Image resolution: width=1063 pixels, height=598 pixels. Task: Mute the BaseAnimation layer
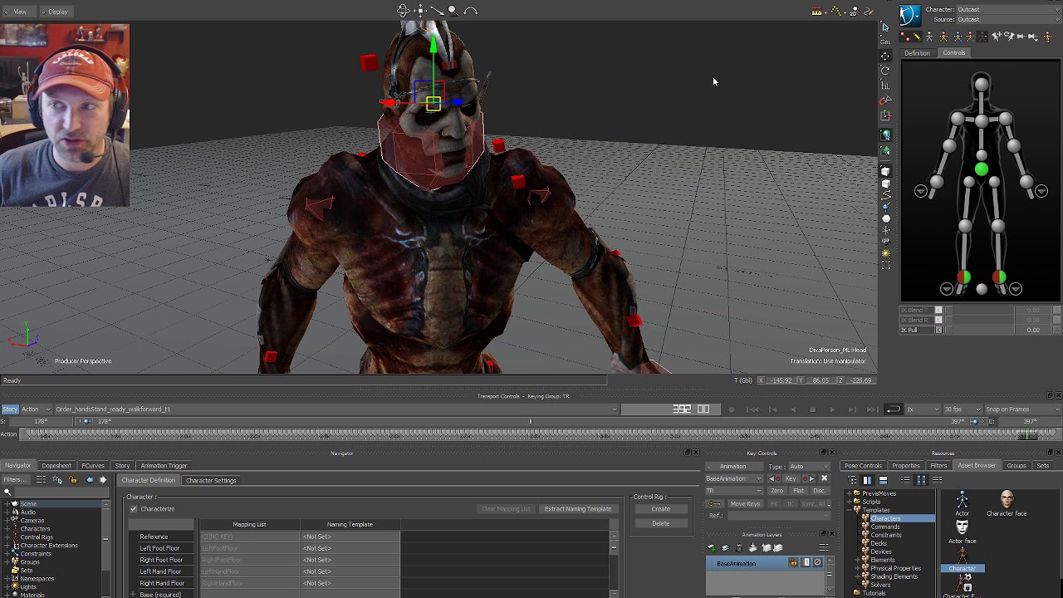coord(817,562)
